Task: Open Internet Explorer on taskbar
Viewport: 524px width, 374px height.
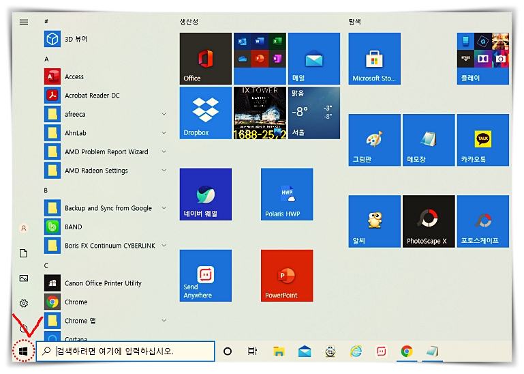Action: 356,351
